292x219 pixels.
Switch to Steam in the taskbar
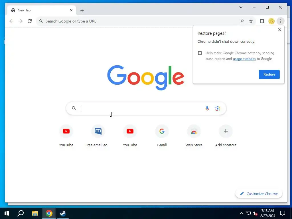click(x=63, y=213)
